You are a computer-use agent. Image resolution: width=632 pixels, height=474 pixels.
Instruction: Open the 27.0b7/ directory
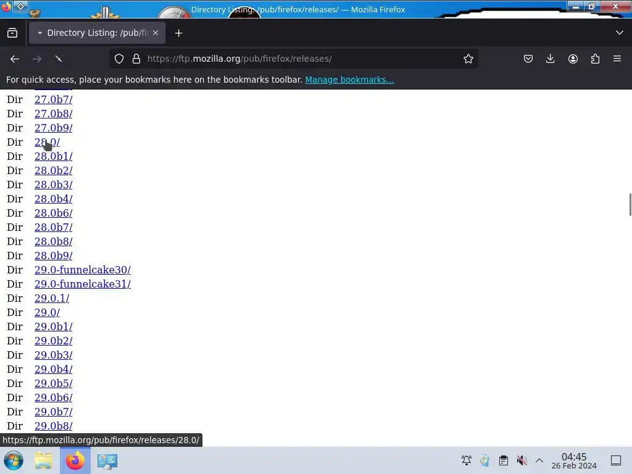point(53,99)
